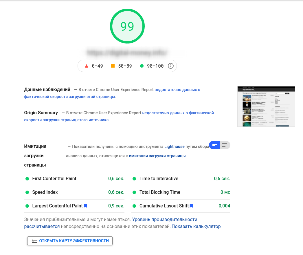Click the green status dot beside Time to Interactive
303x255 pixels.
pyautogui.click(x=134, y=179)
